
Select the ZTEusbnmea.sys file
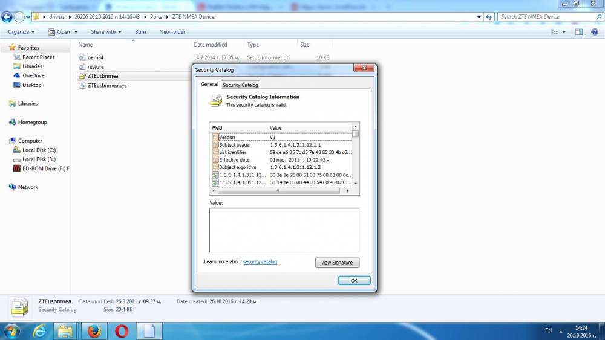coord(107,86)
